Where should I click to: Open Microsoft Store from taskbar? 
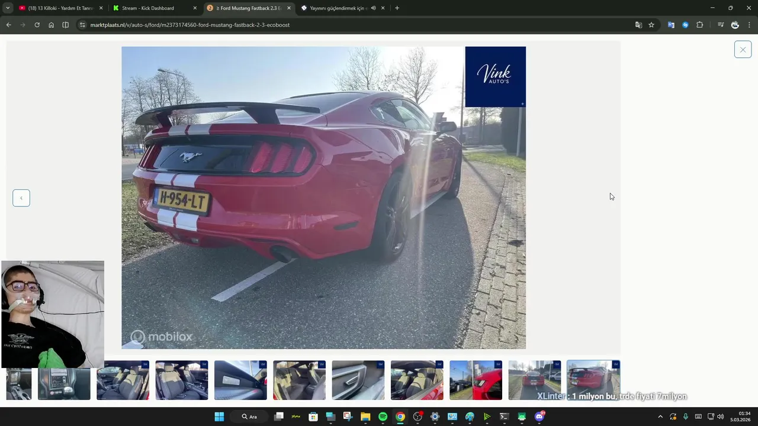click(313, 417)
